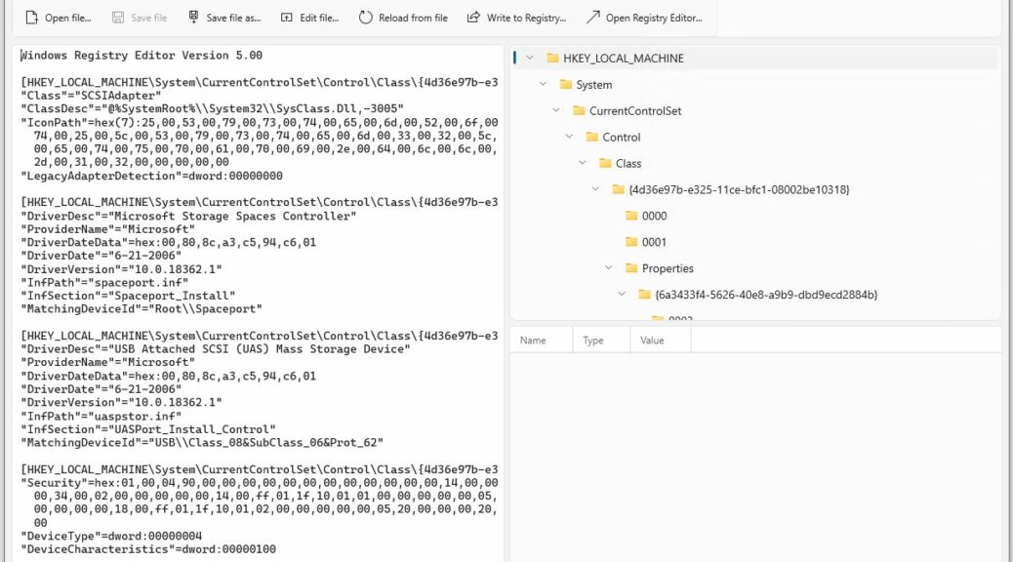Collapse the Class tree node
This screenshot has width=1013, height=562.
(582, 164)
